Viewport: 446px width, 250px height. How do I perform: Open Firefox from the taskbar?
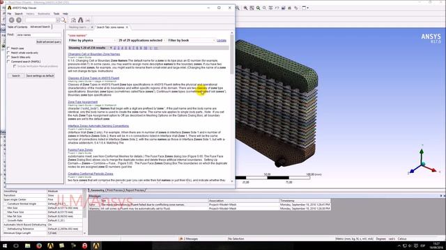(x=39, y=246)
